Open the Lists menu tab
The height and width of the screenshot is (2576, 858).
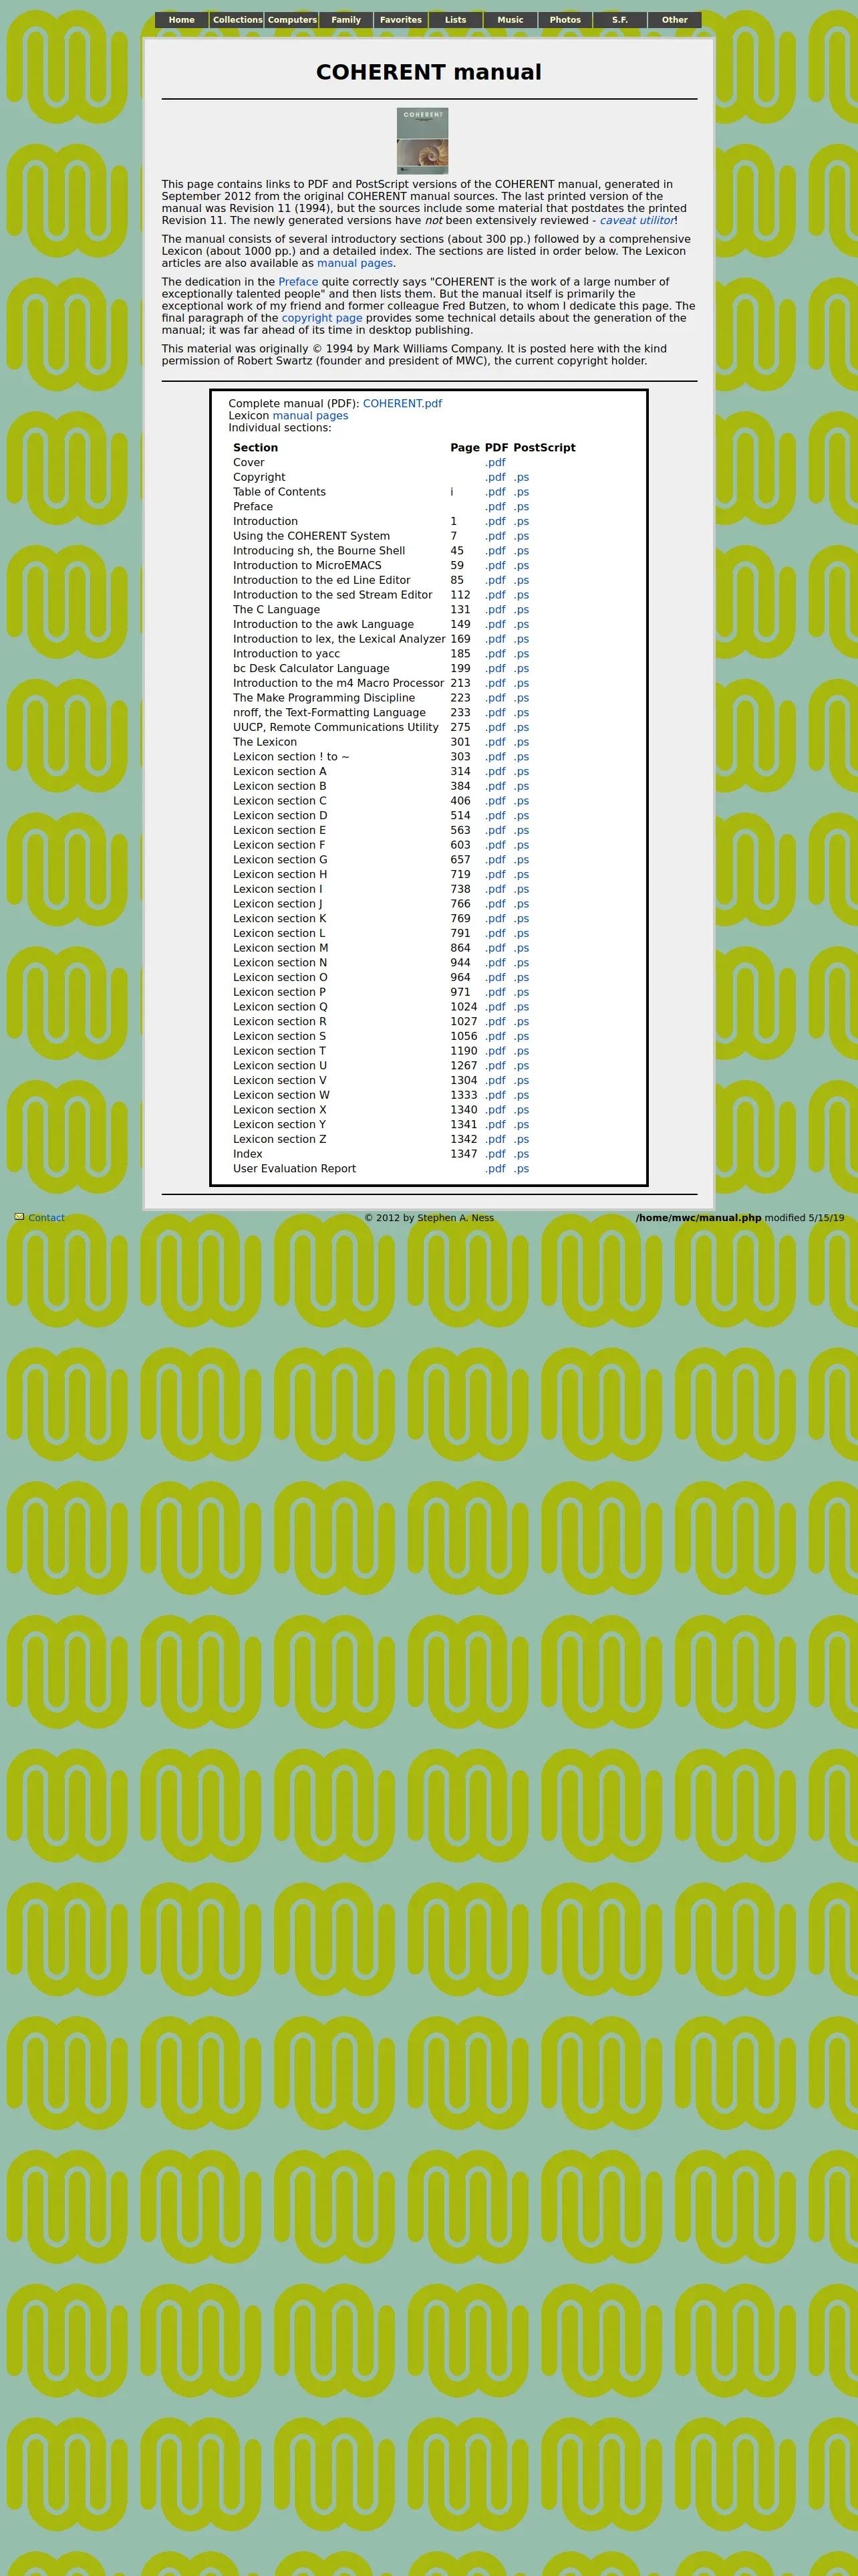coord(456,20)
